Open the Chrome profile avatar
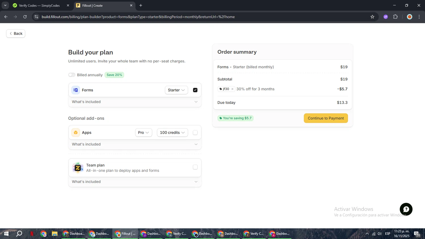 (409, 17)
